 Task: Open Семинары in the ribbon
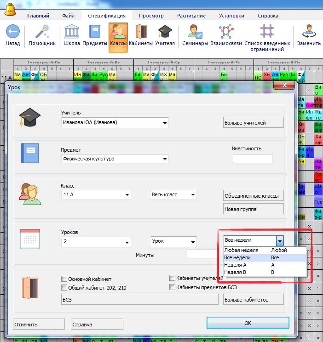[x=195, y=32]
